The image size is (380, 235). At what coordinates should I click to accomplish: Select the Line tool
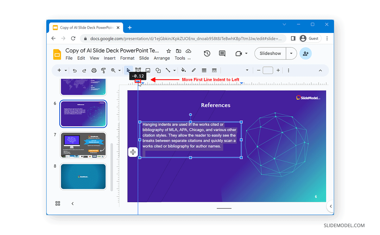click(168, 71)
